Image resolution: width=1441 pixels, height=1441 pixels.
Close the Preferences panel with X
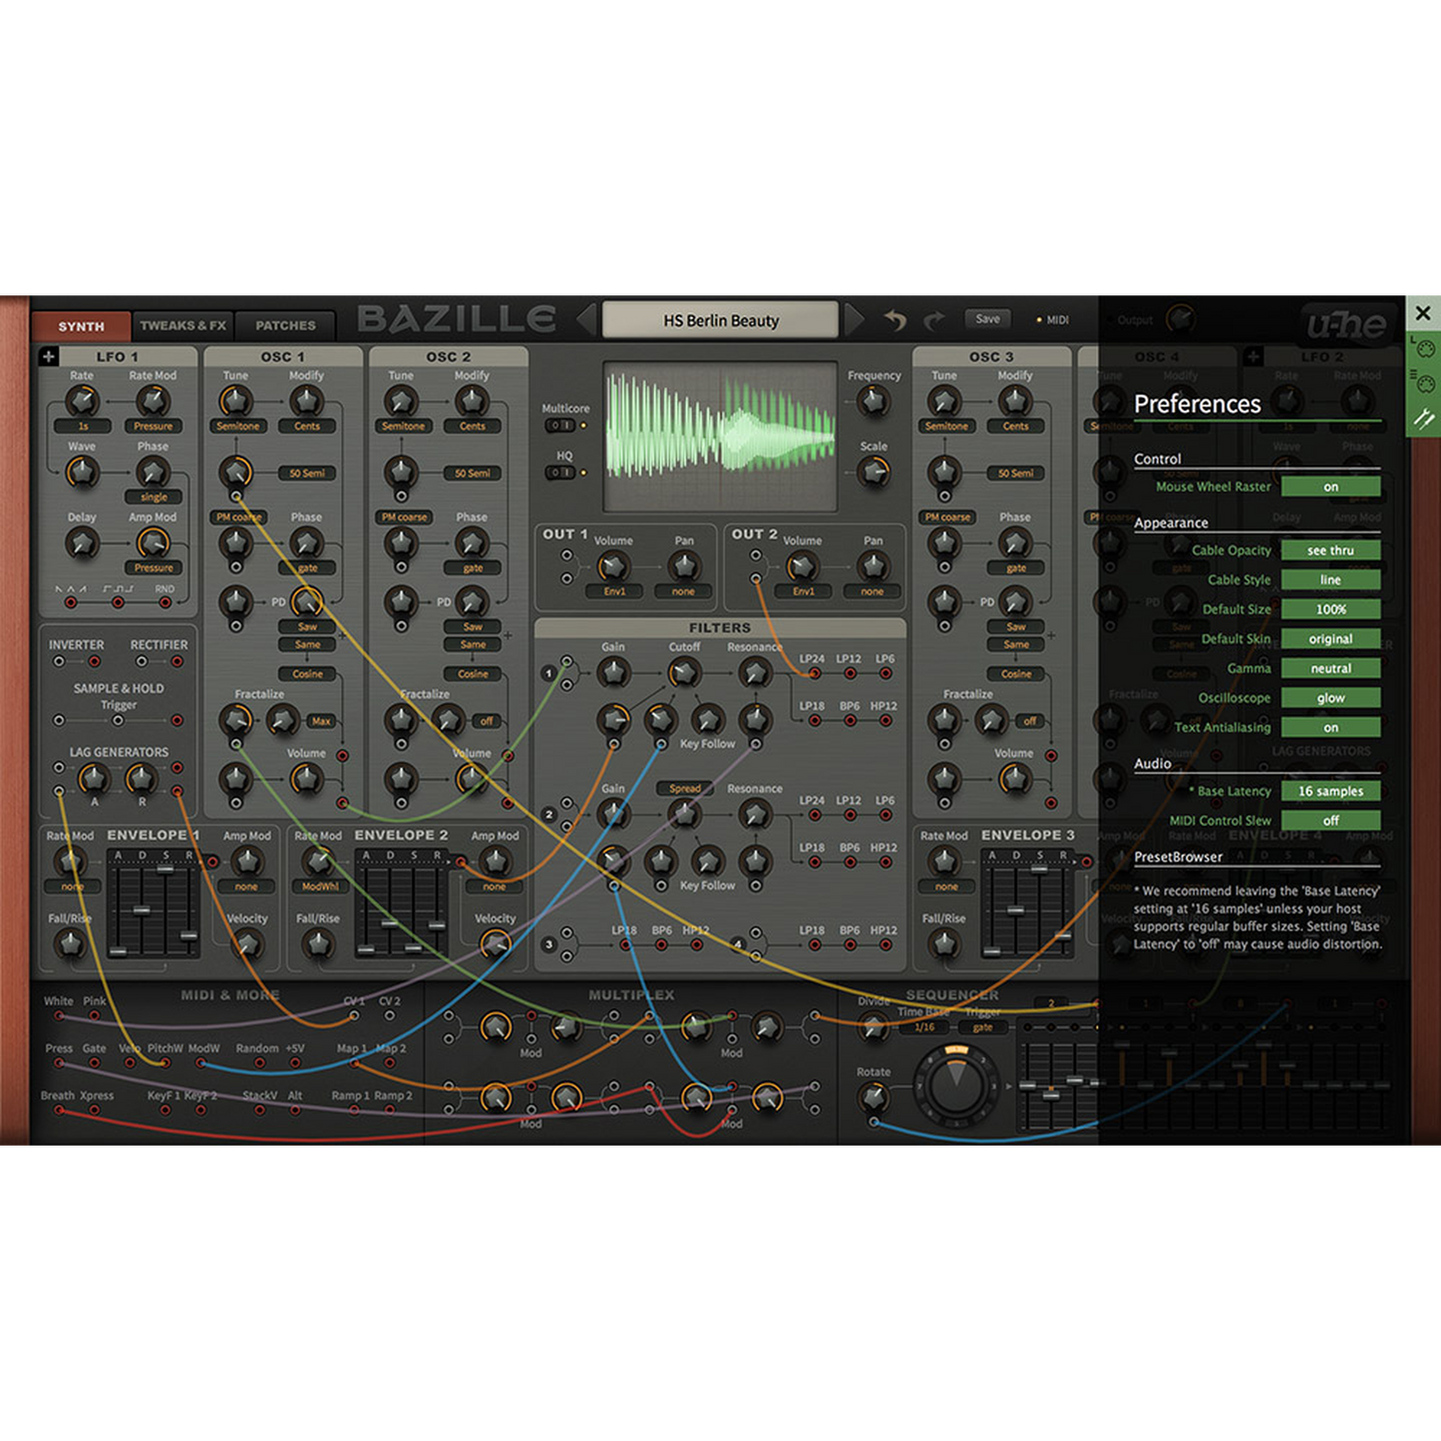(x=1423, y=313)
